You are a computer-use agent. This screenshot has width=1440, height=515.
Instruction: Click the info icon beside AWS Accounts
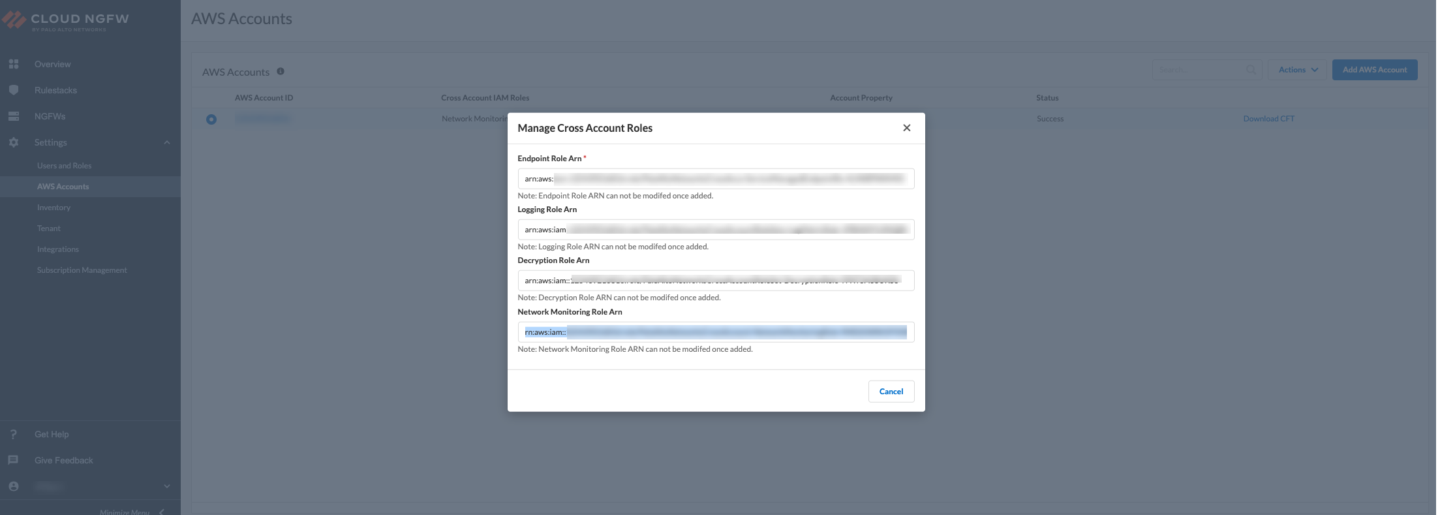click(281, 71)
